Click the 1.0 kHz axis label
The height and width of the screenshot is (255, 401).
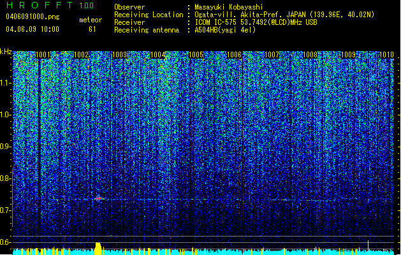pos(5,115)
